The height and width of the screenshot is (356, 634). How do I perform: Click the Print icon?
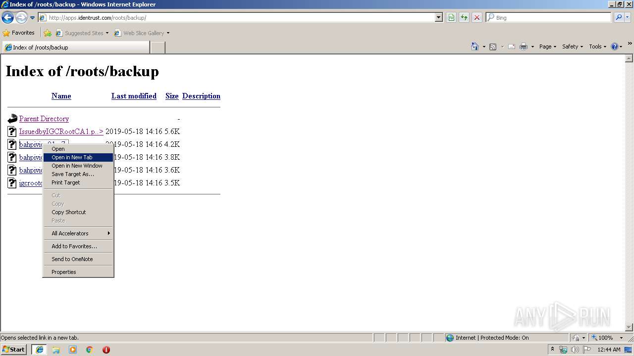pyautogui.click(x=524, y=46)
